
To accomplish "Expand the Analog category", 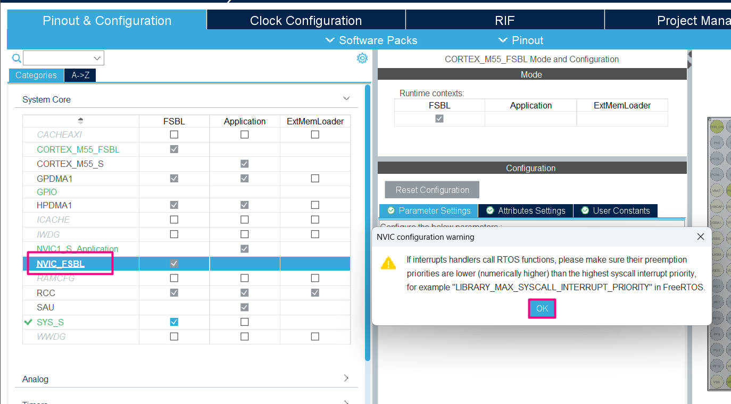I will coord(346,378).
